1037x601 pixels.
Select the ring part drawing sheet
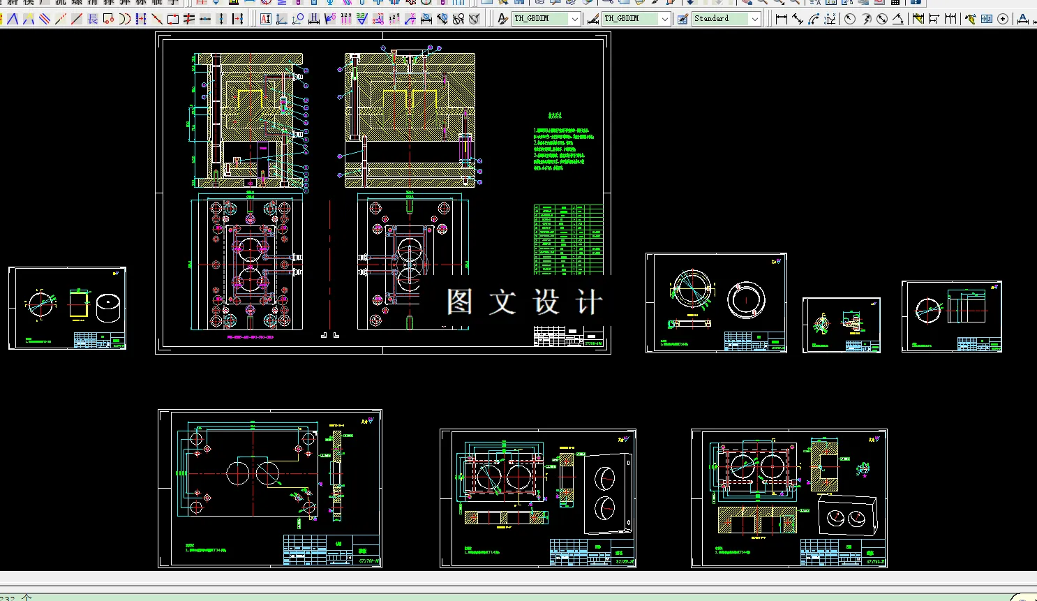coord(716,303)
